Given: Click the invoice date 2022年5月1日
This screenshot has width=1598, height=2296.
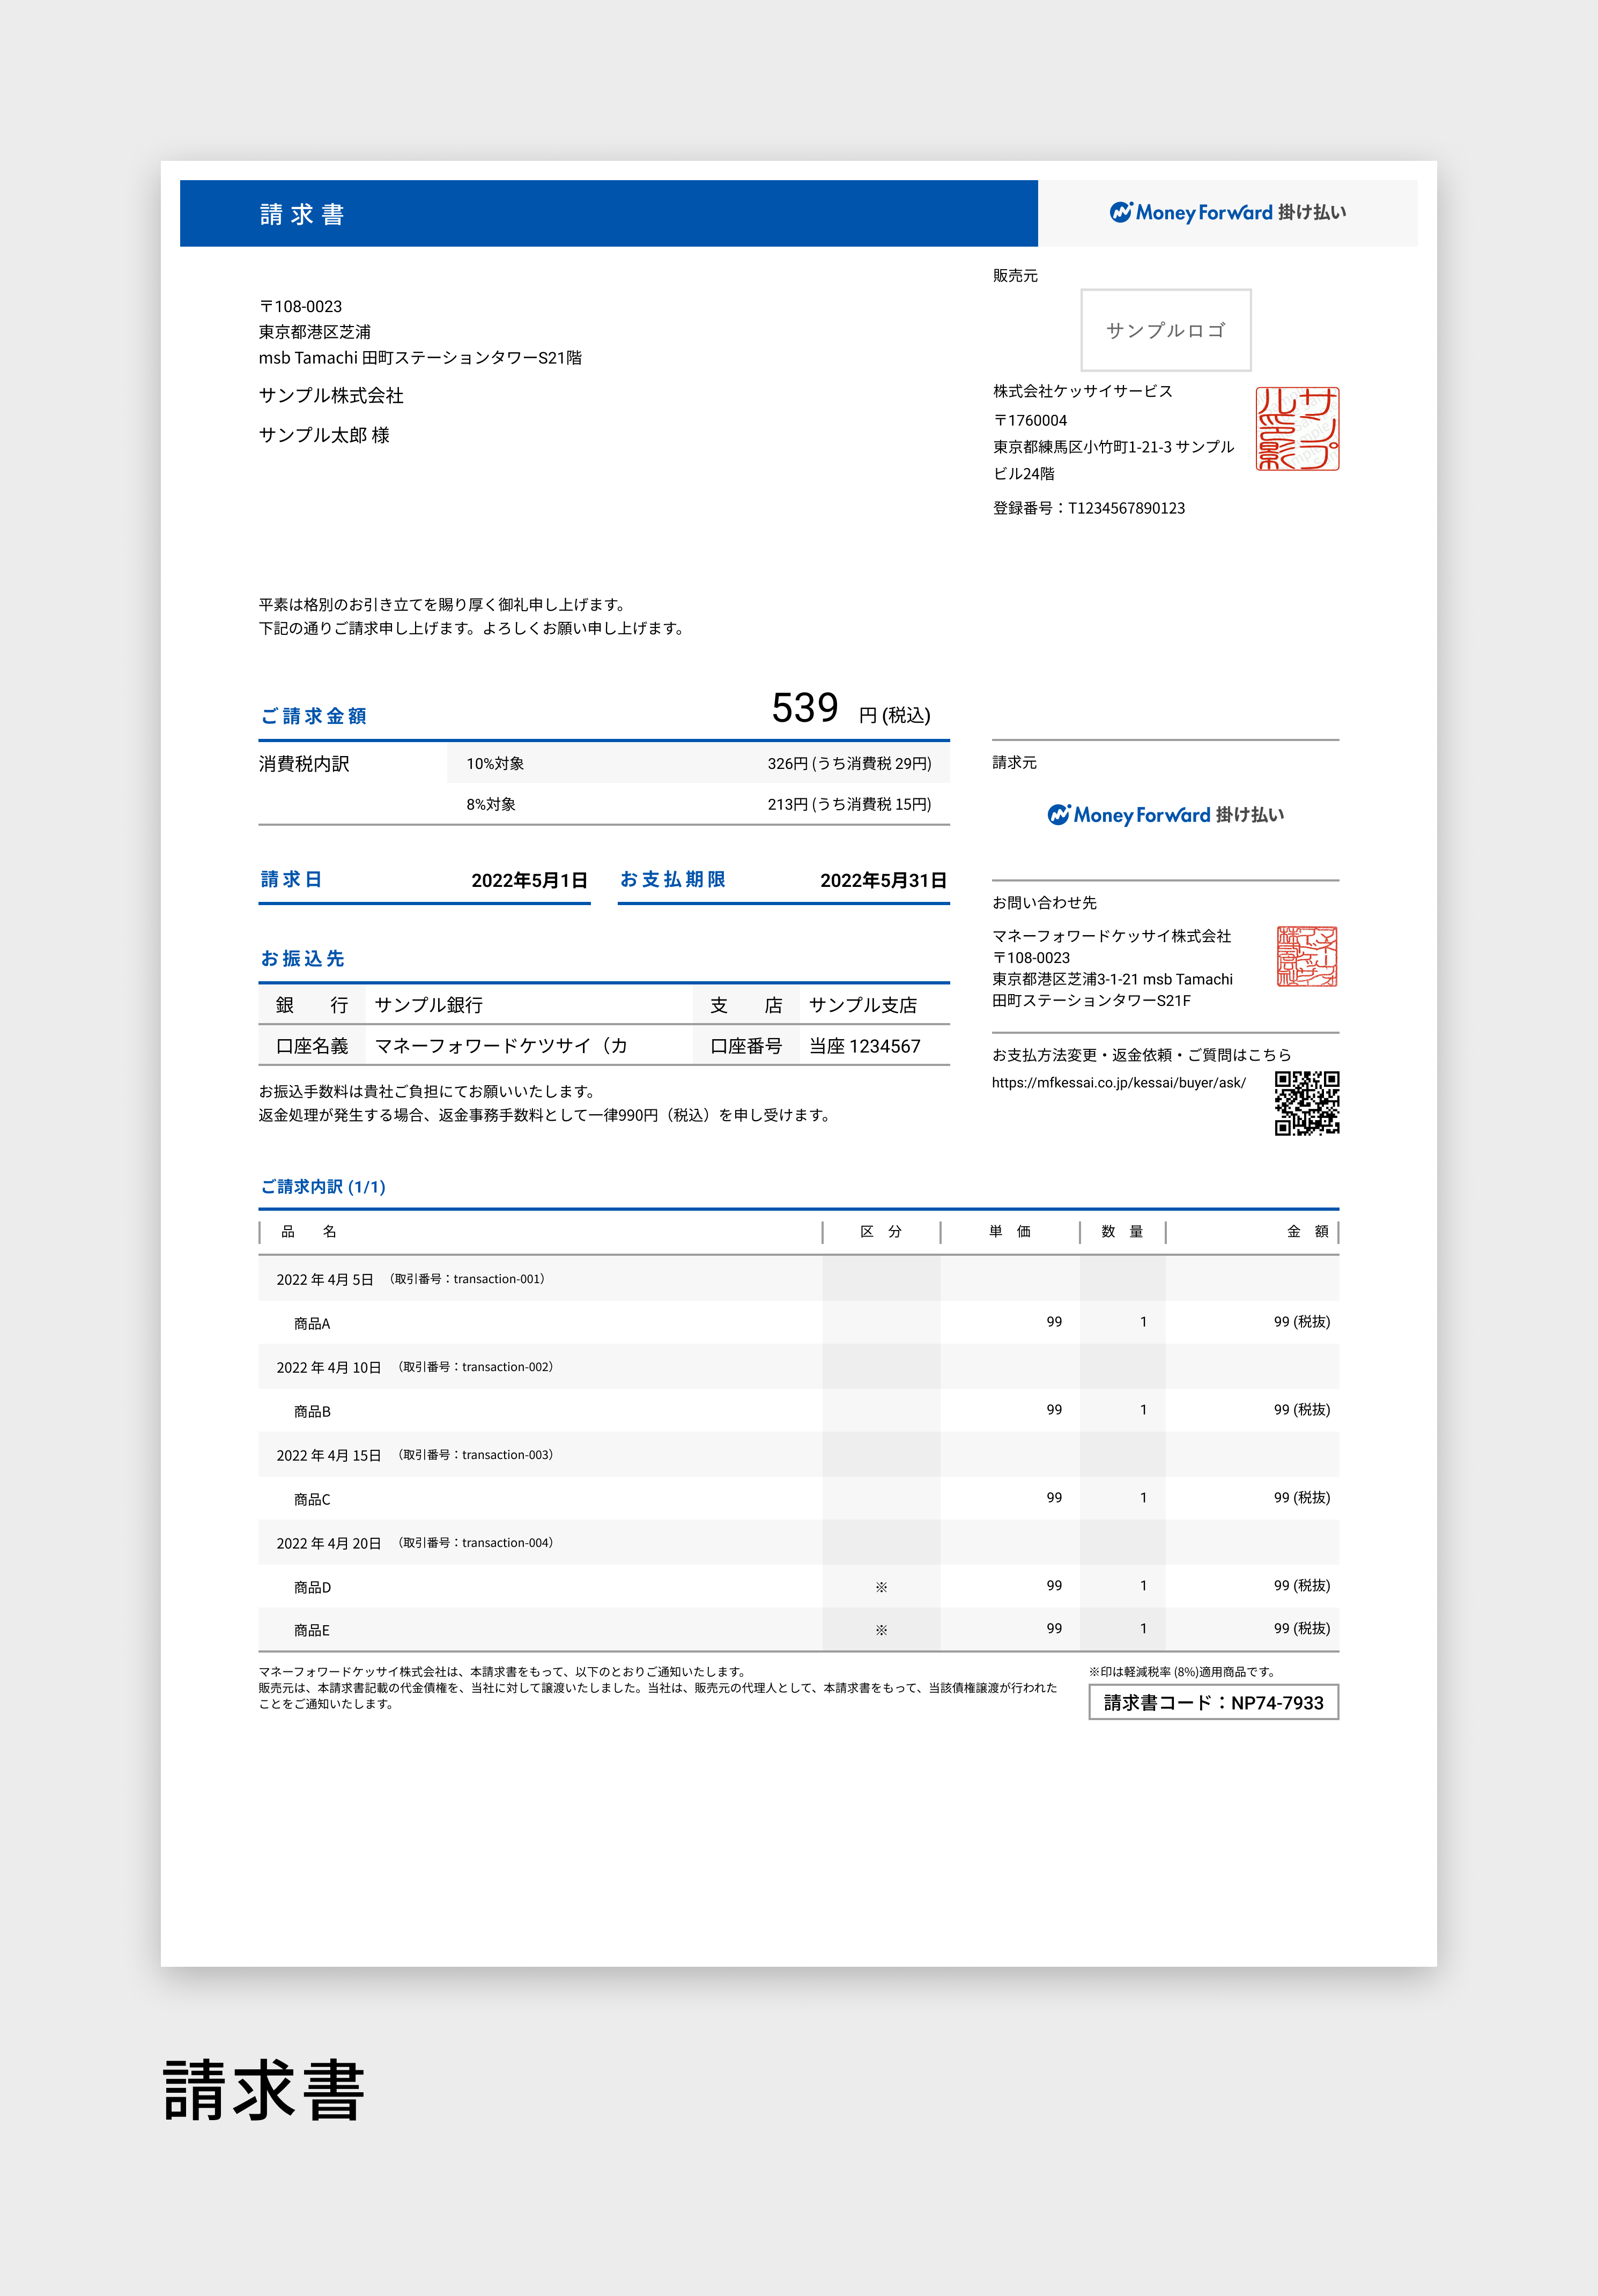Looking at the screenshot, I should [529, 880].
